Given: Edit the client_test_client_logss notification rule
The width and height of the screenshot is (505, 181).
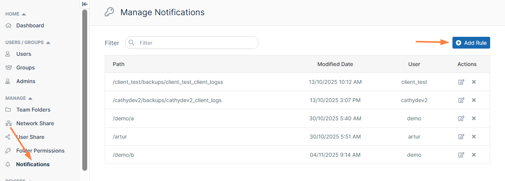Looking at the screenshot, I should (x=461, y=82).
